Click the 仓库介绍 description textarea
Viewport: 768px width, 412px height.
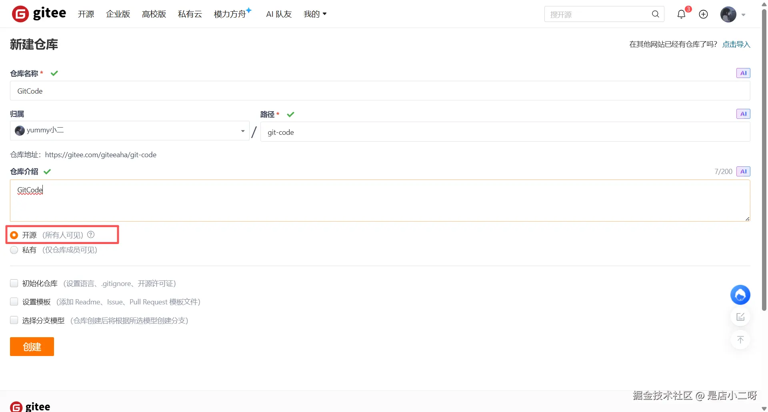[380, 200]
